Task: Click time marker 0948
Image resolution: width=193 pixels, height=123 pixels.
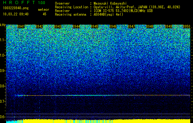Action: tap(150, 26)
